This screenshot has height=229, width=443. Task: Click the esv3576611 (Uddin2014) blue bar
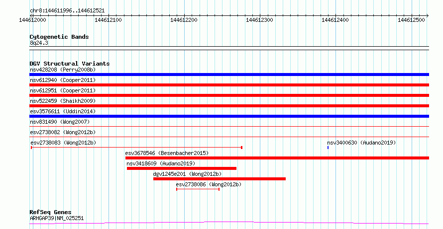(x=229, y=116)
